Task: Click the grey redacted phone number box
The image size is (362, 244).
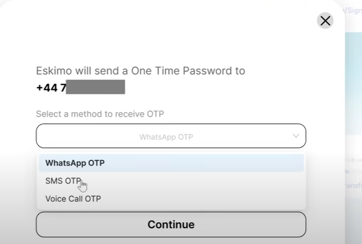Action: [x=95, y=88]
